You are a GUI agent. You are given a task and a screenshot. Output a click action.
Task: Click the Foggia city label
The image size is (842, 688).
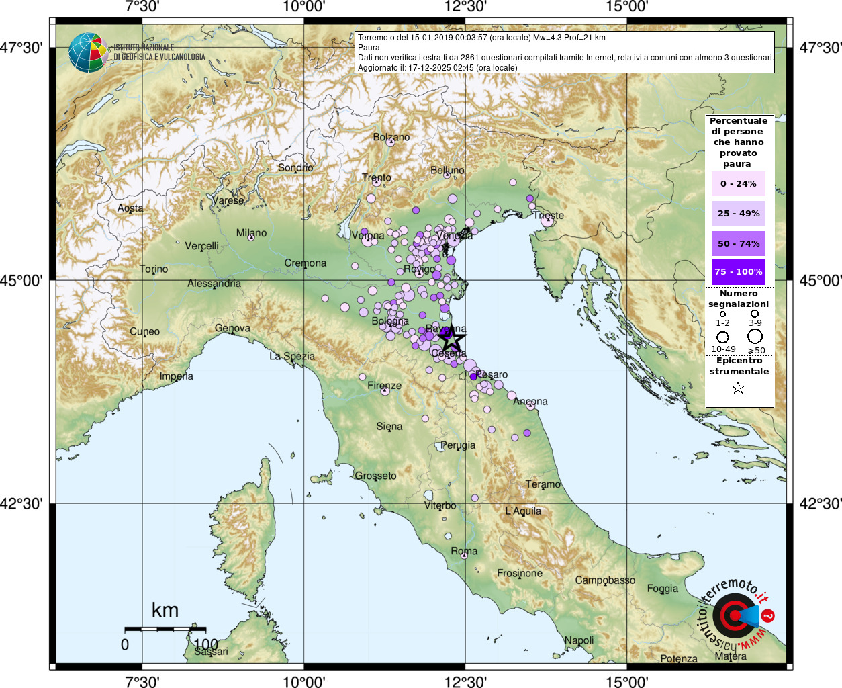[x=663, y=589]
